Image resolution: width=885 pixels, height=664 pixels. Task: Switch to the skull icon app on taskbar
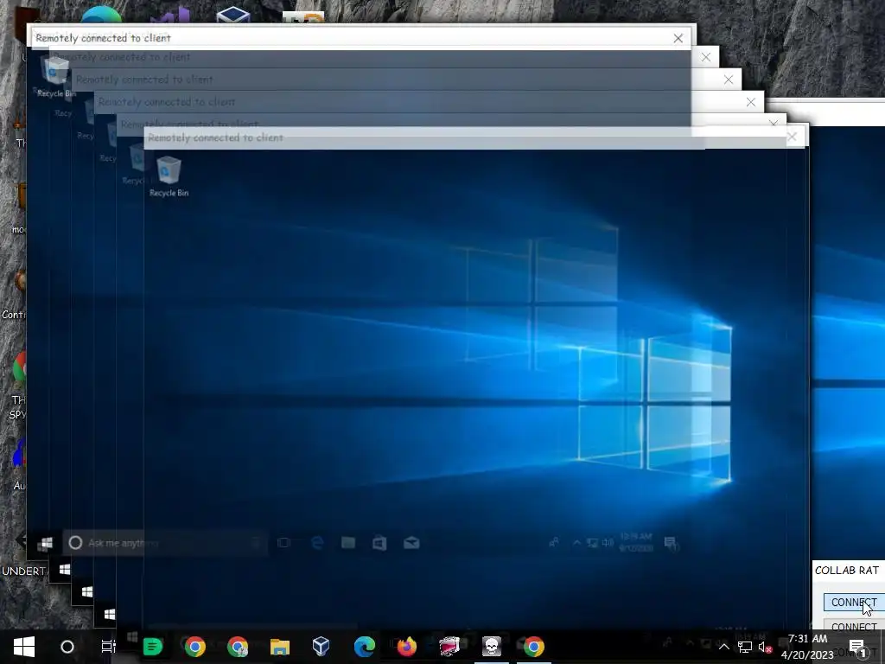492,647
